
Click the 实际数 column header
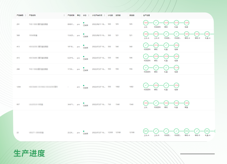point(118,15)
